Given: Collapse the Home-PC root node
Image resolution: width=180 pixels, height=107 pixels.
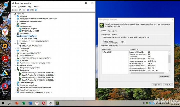Looking at the screenshot, I should 13,14.
